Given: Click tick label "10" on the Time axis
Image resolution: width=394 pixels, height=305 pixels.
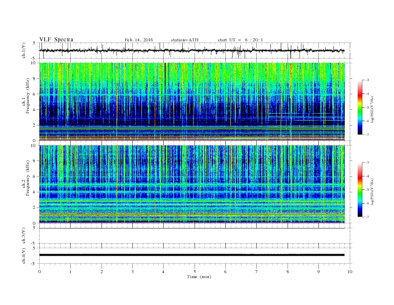Looking at the screenshot, I should [x=350, y=272].
